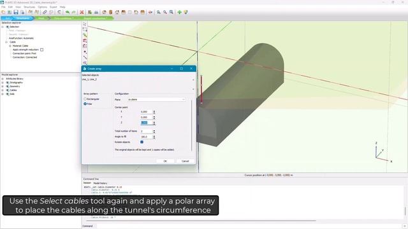Image resolution: width=408 pixels, height=229 pixels.
Task: Open the Edit menu
Action: [x=10, y=7]
